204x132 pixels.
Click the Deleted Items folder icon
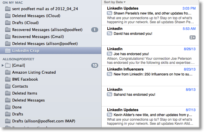click(x=8, y=93)
